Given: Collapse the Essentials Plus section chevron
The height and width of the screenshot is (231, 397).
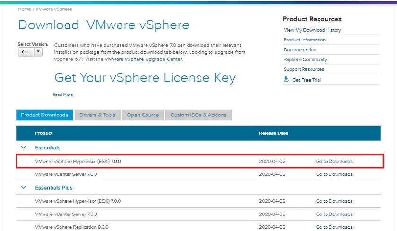Looking at the screenshot, I should 23,187.
